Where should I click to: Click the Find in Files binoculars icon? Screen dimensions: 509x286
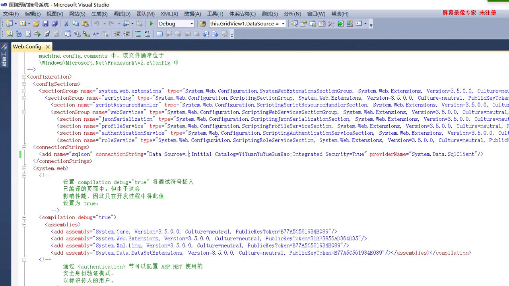[203, 24]
